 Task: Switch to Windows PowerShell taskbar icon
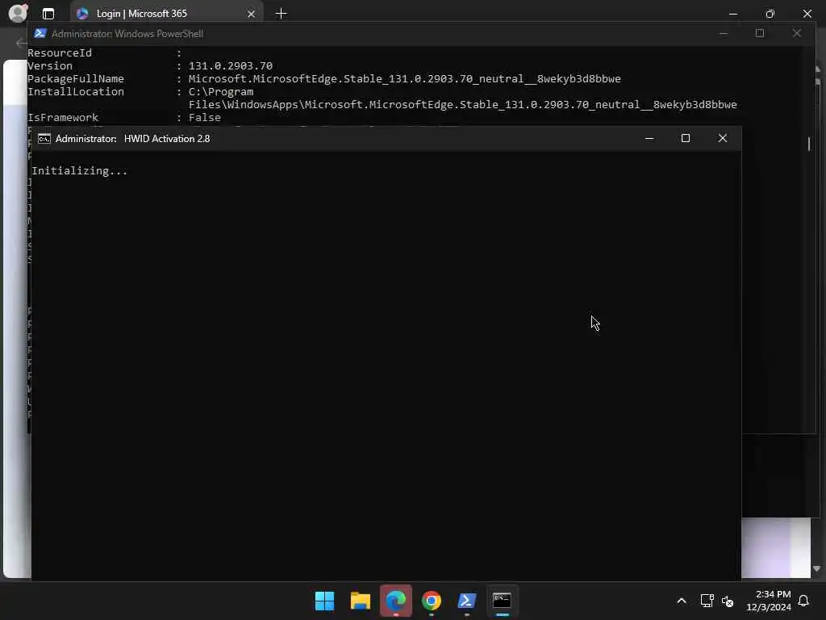(x=467, y=601)
